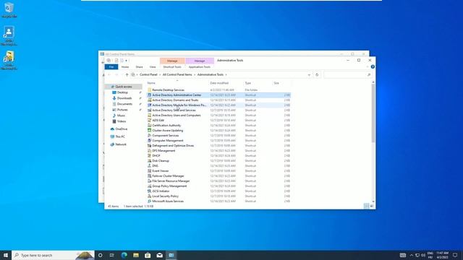463x260 pixels.
Task: Select the Computer Management icon
Action: pyautogui.click(x=150, y=140)
